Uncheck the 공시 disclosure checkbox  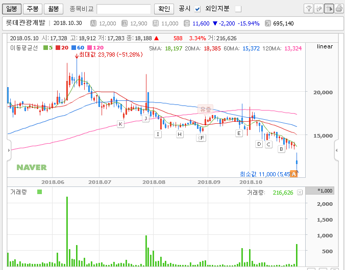[198, 9]
